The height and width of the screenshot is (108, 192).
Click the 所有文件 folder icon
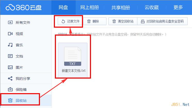[10, 22]
